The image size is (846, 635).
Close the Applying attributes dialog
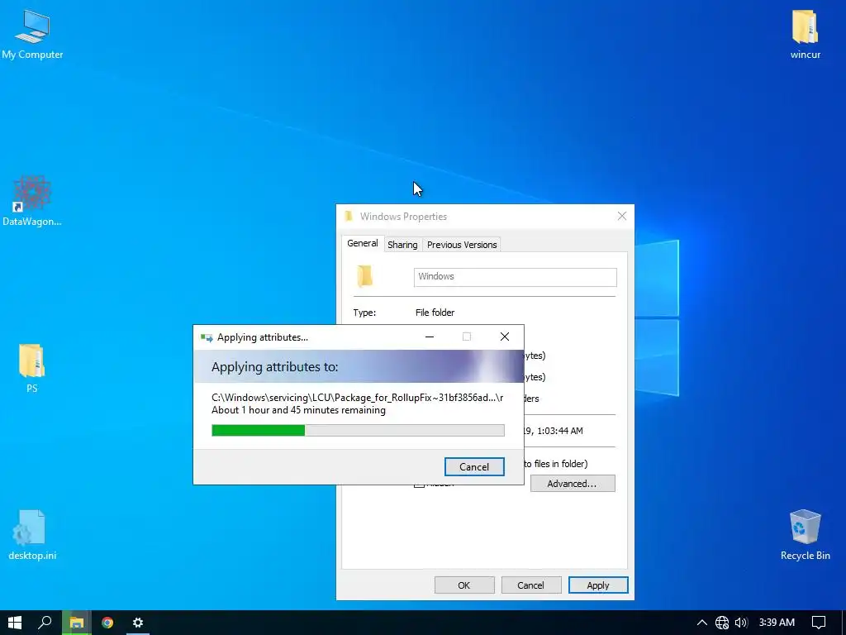(505, 337)
